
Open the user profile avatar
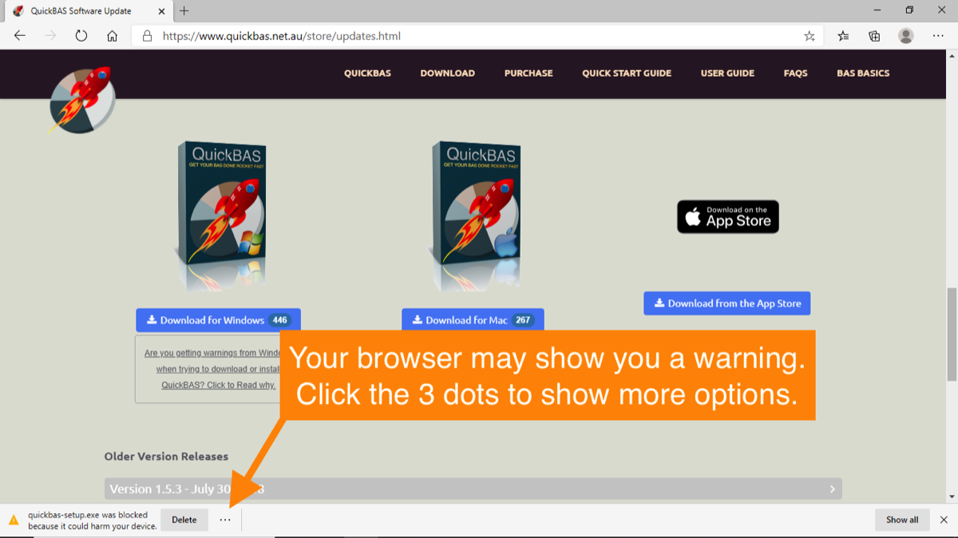click(905, 36)
